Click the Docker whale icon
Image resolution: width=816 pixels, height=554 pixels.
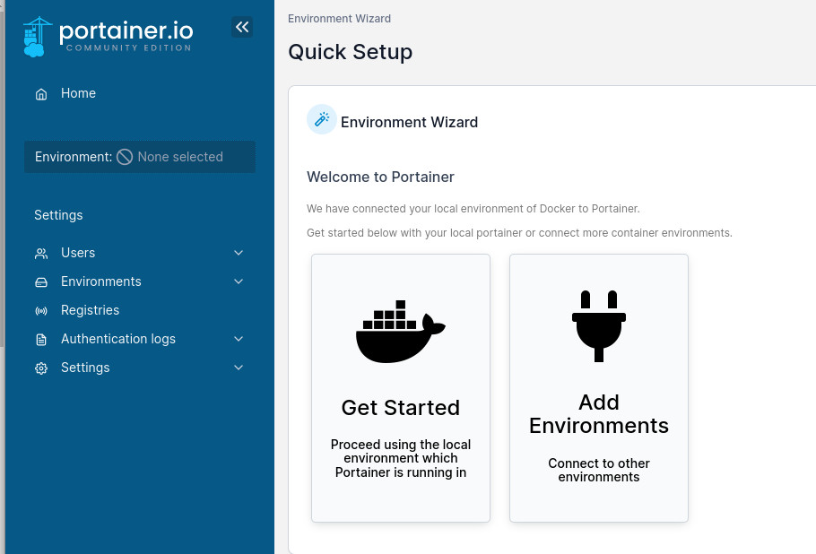[x=400, y=331]
